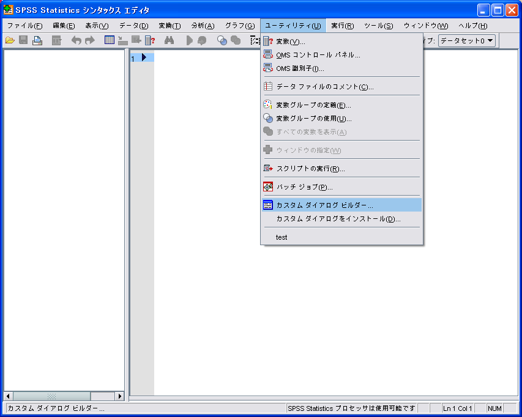Select カスタム ダイアログ ビルダー menu entry
The image size is (522, 417).
click(x=324, y=205)
